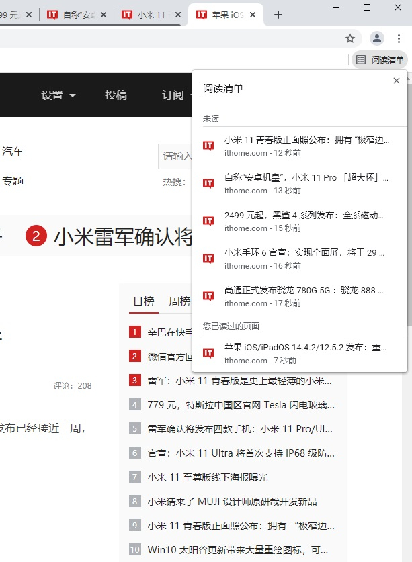Click the 未读 section header
This screenshot has height=562, width=412.
211,119
